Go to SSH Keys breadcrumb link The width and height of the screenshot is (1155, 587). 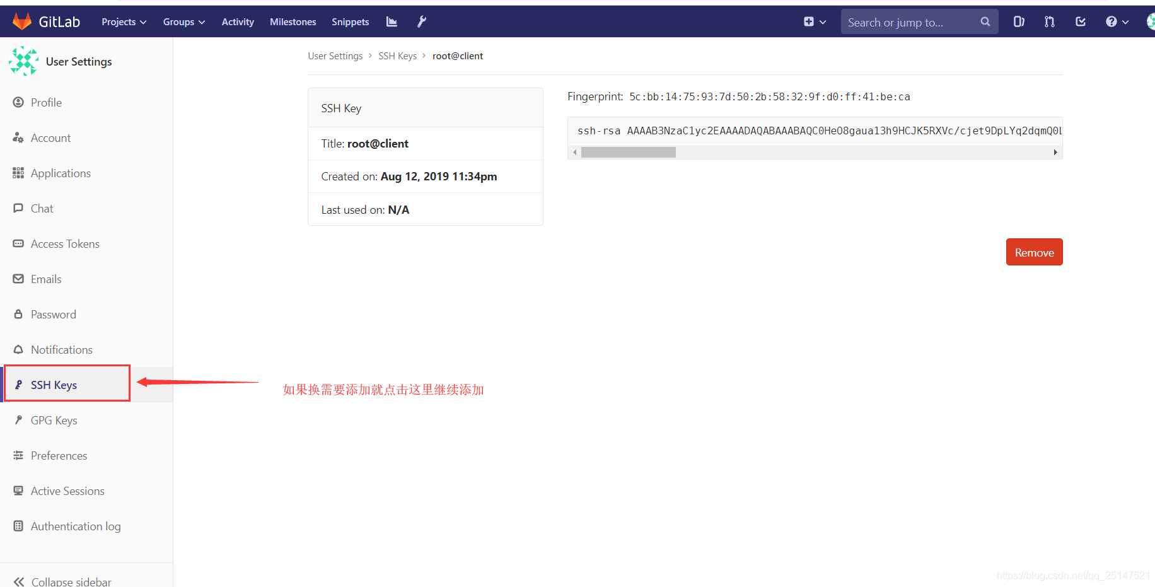(x=398, y=56)
